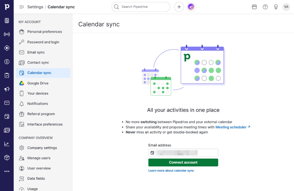Click the Google Drive logo icon
This screenshot has width=294, height=191.
coord(22,83)
